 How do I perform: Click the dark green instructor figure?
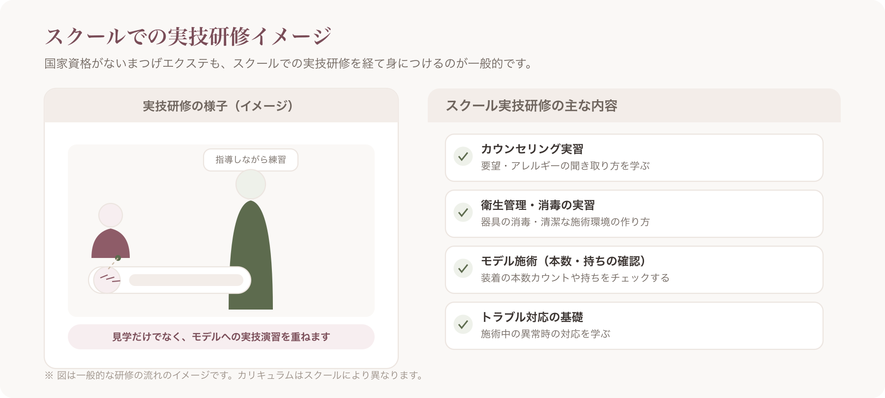coord(251,255)
